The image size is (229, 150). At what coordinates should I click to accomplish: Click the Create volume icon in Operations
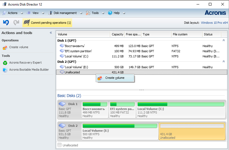click(x=5, y=48)
